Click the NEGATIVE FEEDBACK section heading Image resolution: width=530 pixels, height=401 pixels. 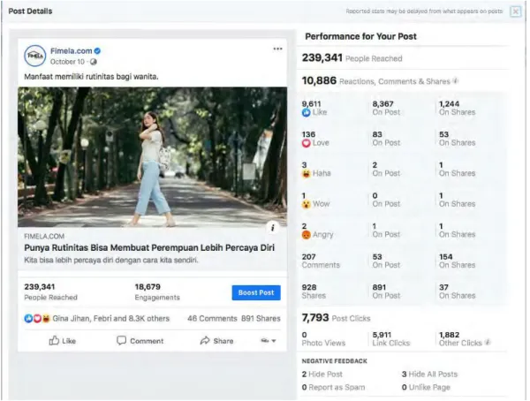pos(334,361)
